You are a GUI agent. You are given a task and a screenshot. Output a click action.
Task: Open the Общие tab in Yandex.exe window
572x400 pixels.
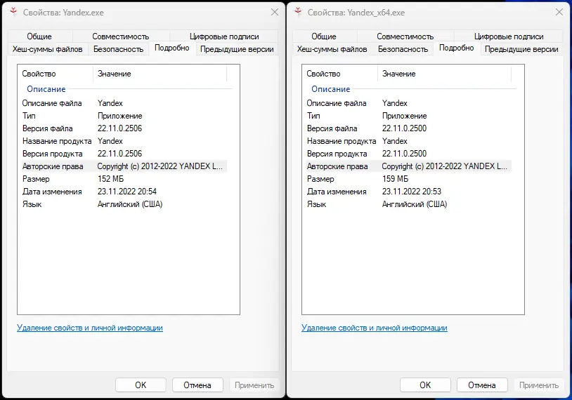[x=39, y=36]
